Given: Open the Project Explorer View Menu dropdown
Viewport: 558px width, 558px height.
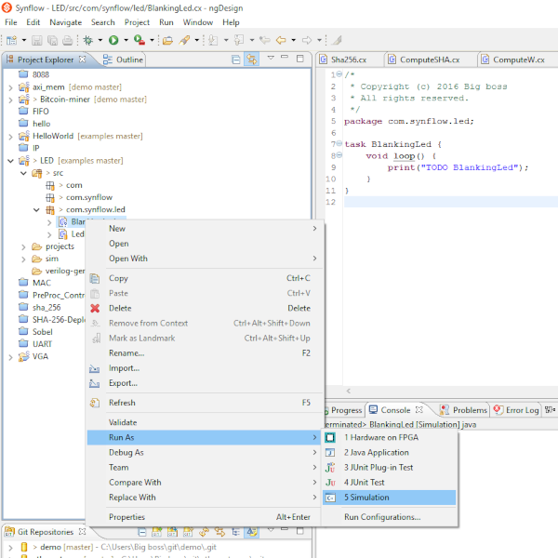Looking at the screenshot, I should (271, 60).
